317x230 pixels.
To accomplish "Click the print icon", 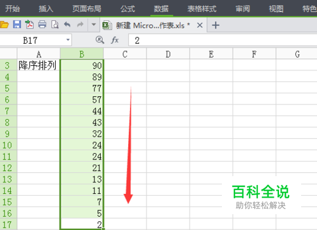I will [x=42, y=25].
